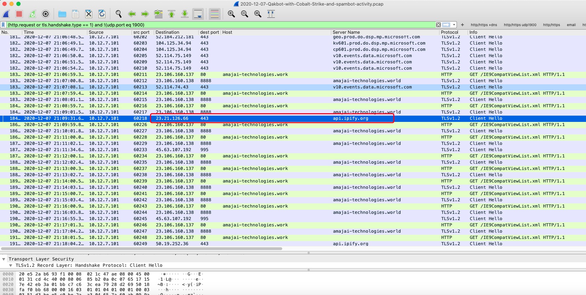Sort by the Destination column header
586x295 pixels.
pyautogui.click(x=176, y=32)
